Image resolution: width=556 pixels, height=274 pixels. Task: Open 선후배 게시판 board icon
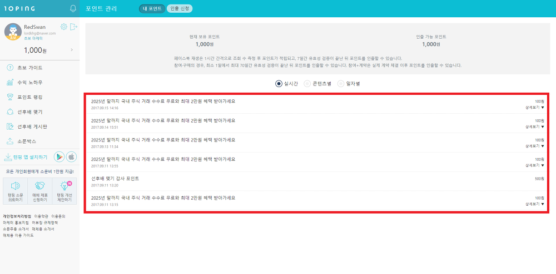coord(10,126)
